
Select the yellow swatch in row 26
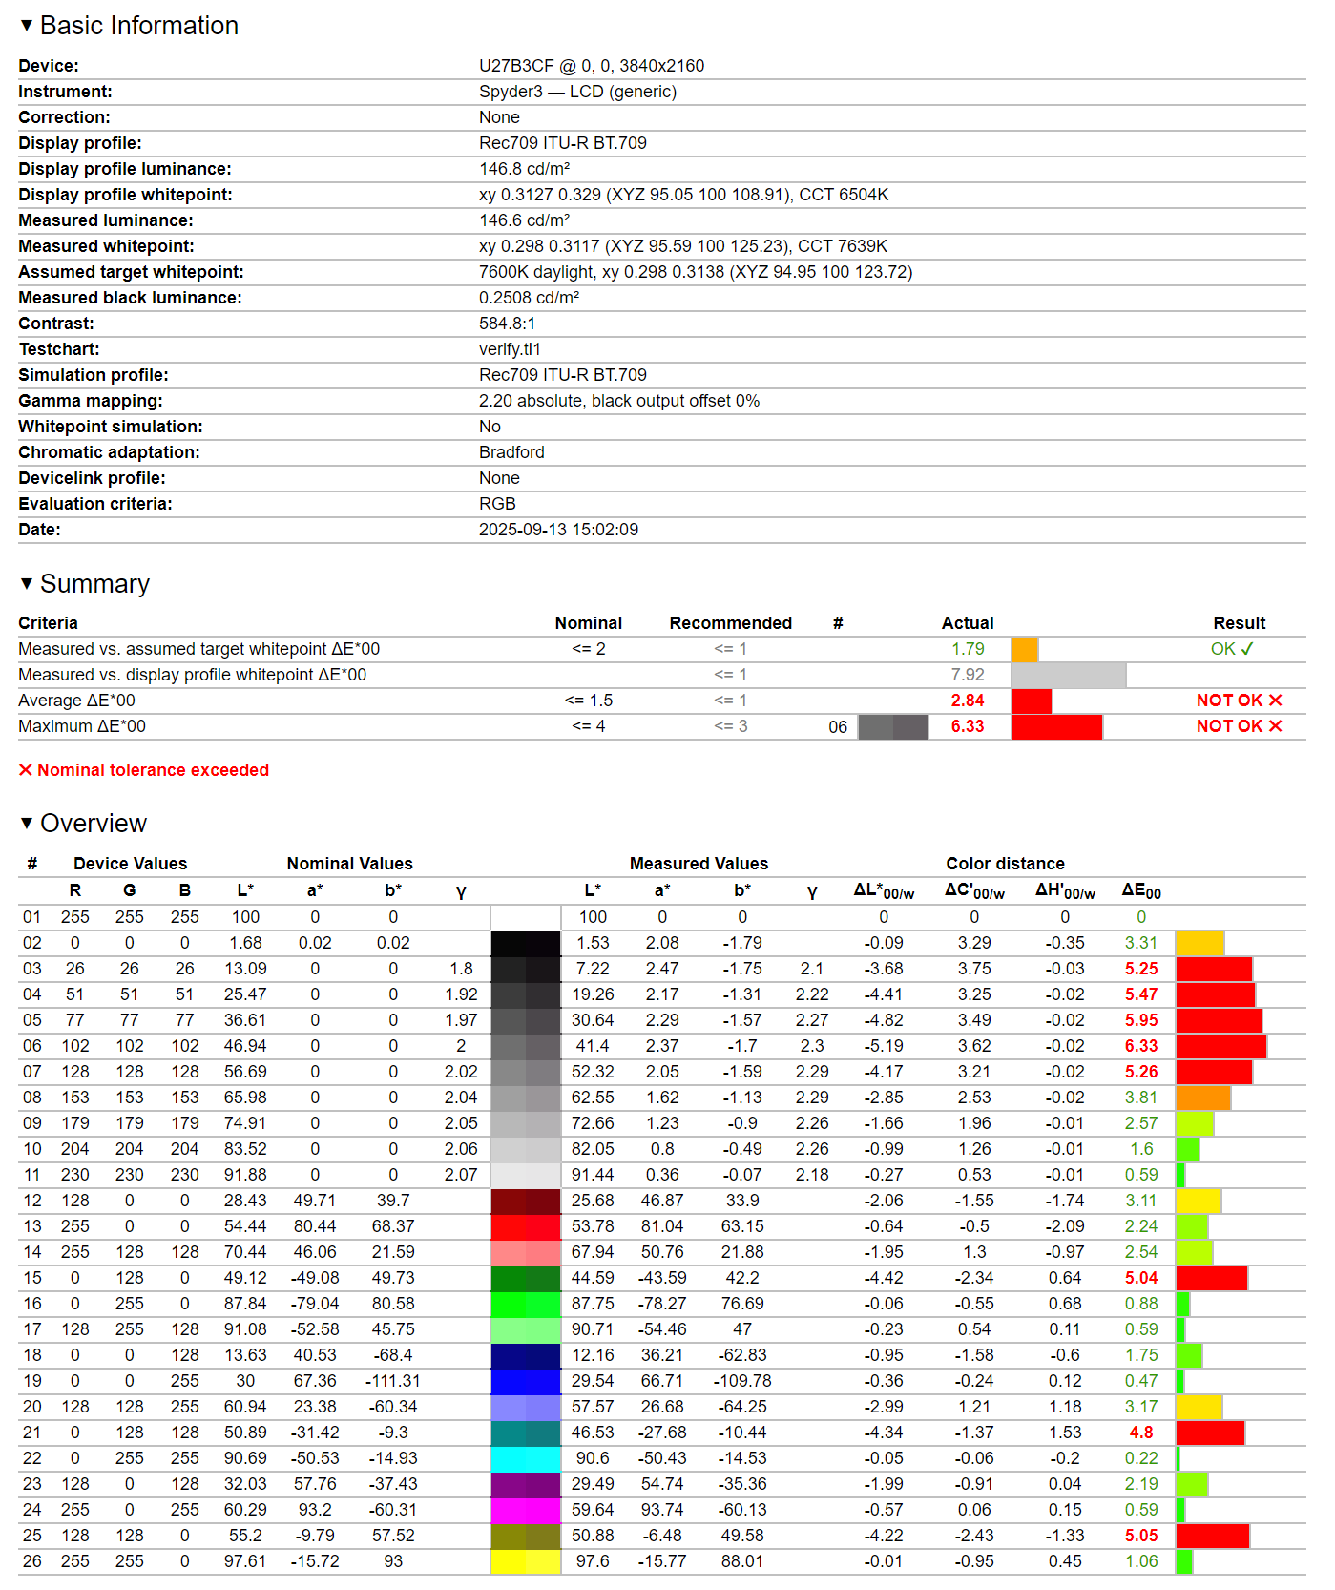[526, 1561]
